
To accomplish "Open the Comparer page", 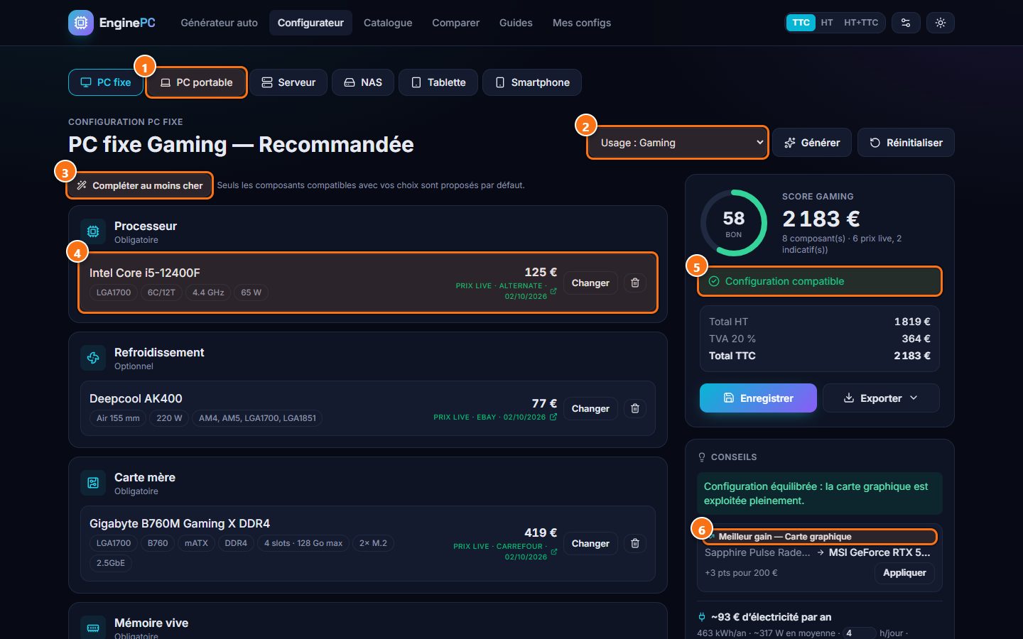I will pos(455,23).
